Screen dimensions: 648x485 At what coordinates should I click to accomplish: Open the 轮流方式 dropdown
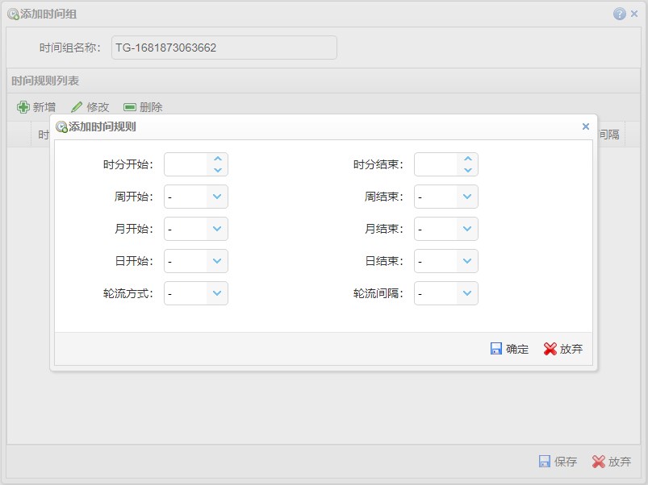point(217,293)
